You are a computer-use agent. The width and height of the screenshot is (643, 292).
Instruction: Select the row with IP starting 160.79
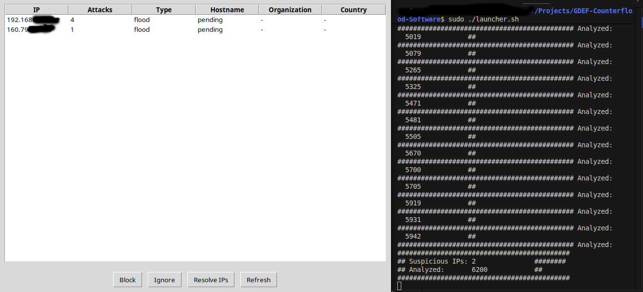coord(195,29)
